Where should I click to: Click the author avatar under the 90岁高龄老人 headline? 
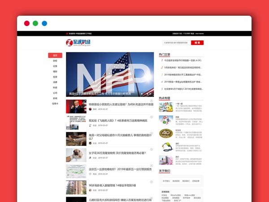(x=90, y=190)
